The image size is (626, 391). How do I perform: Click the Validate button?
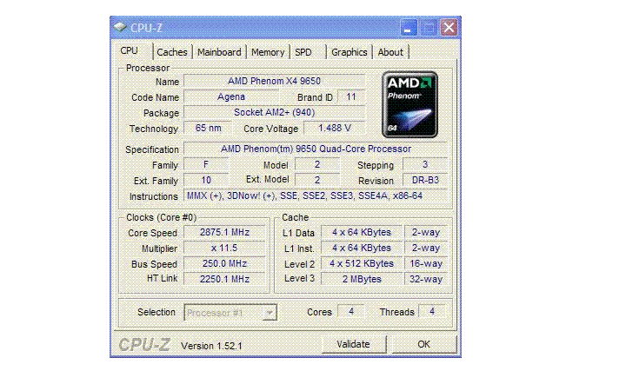[354, 344]
